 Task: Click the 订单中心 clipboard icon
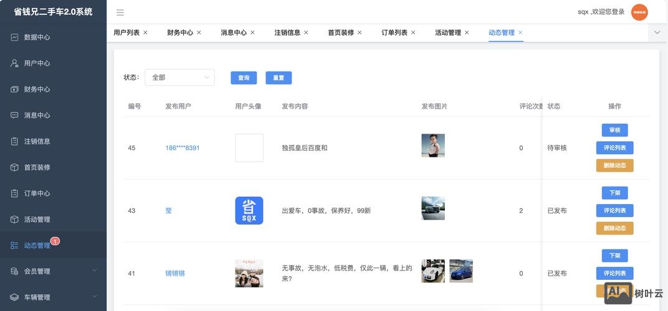click(14, 193)
